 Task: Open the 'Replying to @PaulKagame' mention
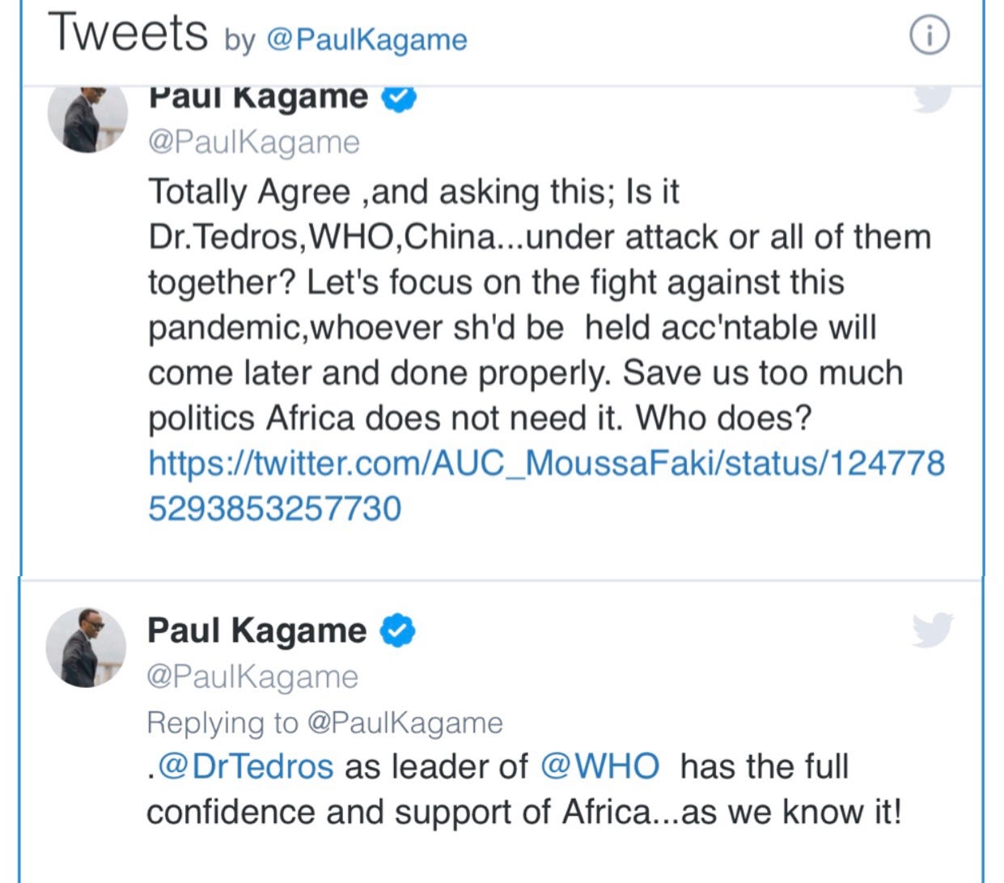tap(405, 722)
